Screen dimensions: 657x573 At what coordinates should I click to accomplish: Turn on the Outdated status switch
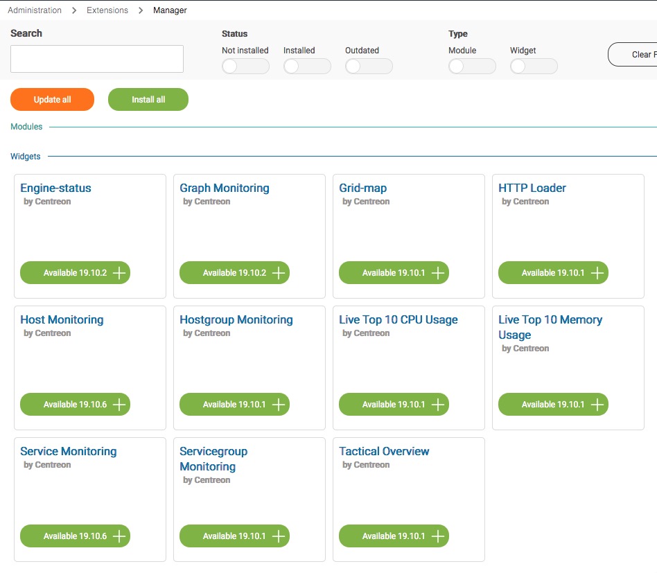pyautogui.click(x=368, y=67)
